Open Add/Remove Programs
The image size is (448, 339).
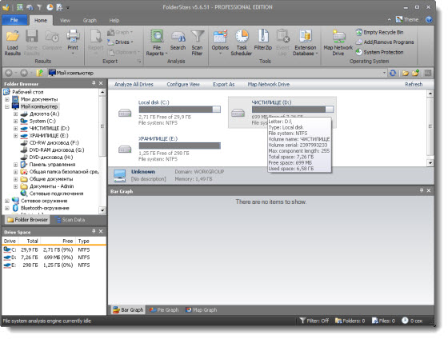click(385, 42)
